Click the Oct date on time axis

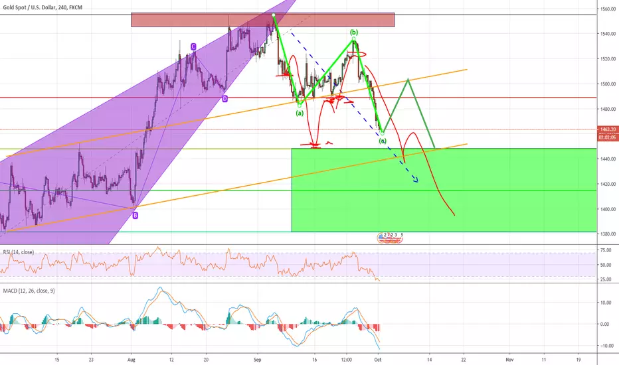[378, 360]
